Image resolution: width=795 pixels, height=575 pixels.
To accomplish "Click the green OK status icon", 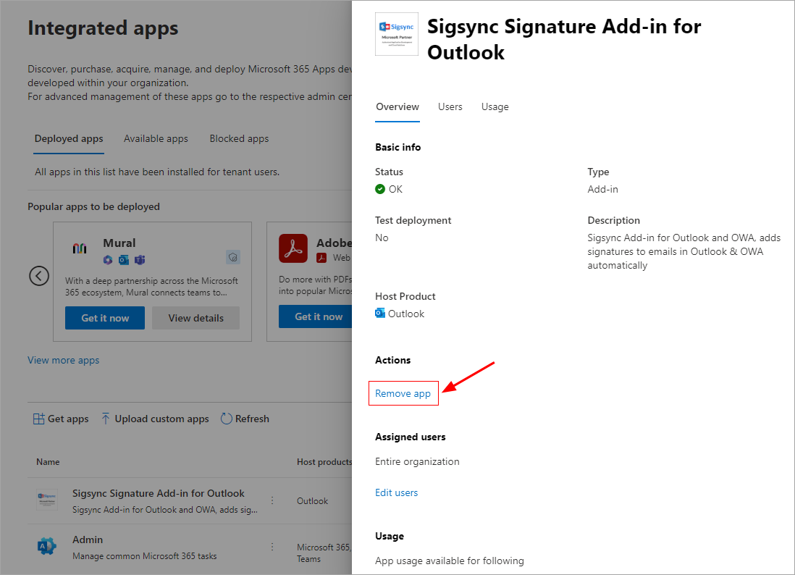I will (380, 189).
